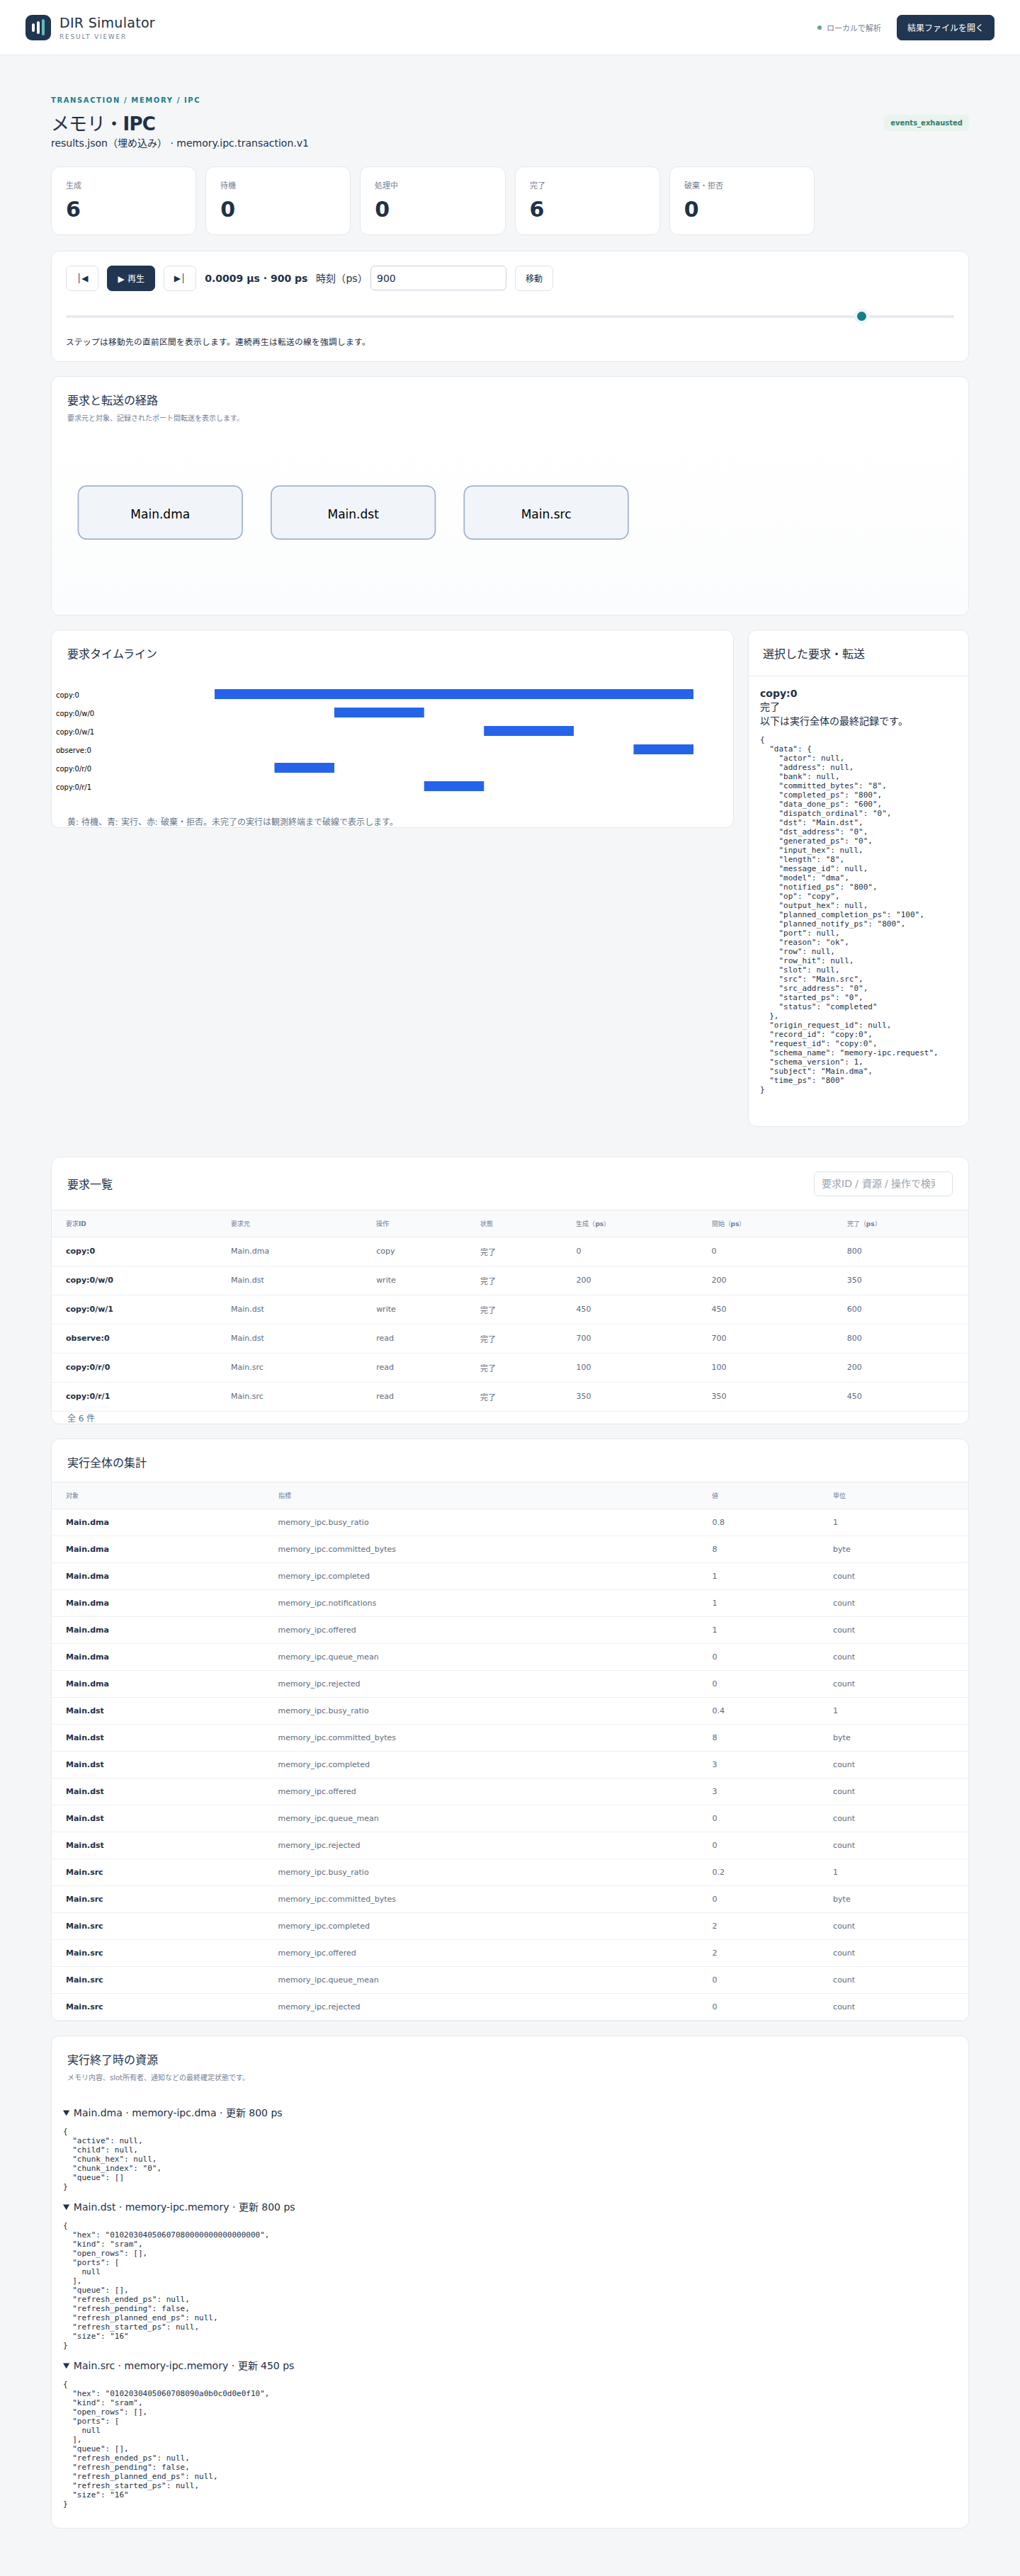This screenshot has height=2576, width=1020.
Task: Click the copy:0/r/0 timeline bar
Action: tap(304, 768)
